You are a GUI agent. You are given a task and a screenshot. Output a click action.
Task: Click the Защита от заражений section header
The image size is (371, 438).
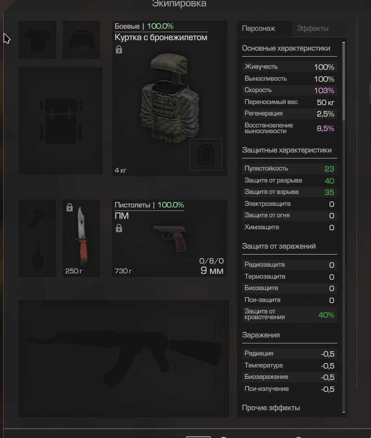279,246
